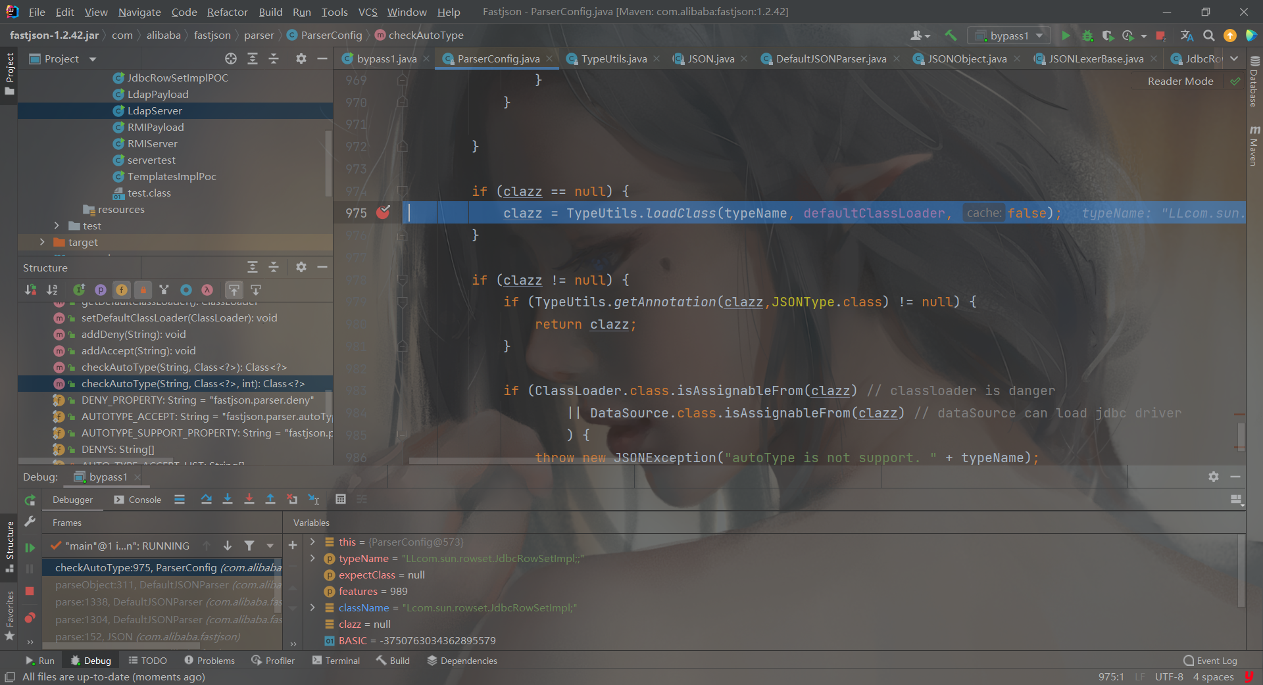Switch to TypeUtils.java editor tab

[614, 59]
